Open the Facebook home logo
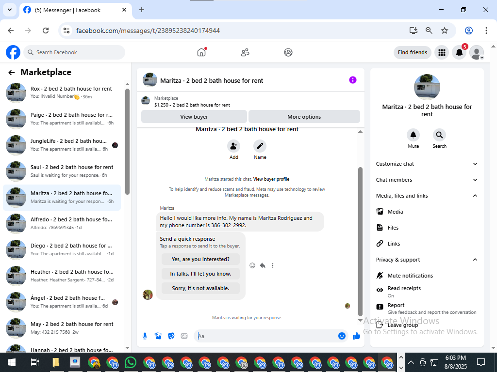 (x=13, y=52)
